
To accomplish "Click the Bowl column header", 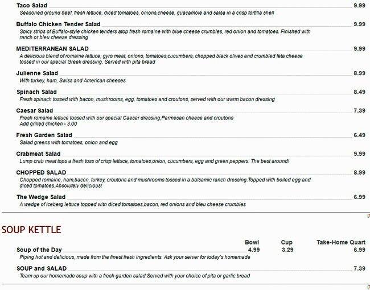I will click(x=252, y=242).
